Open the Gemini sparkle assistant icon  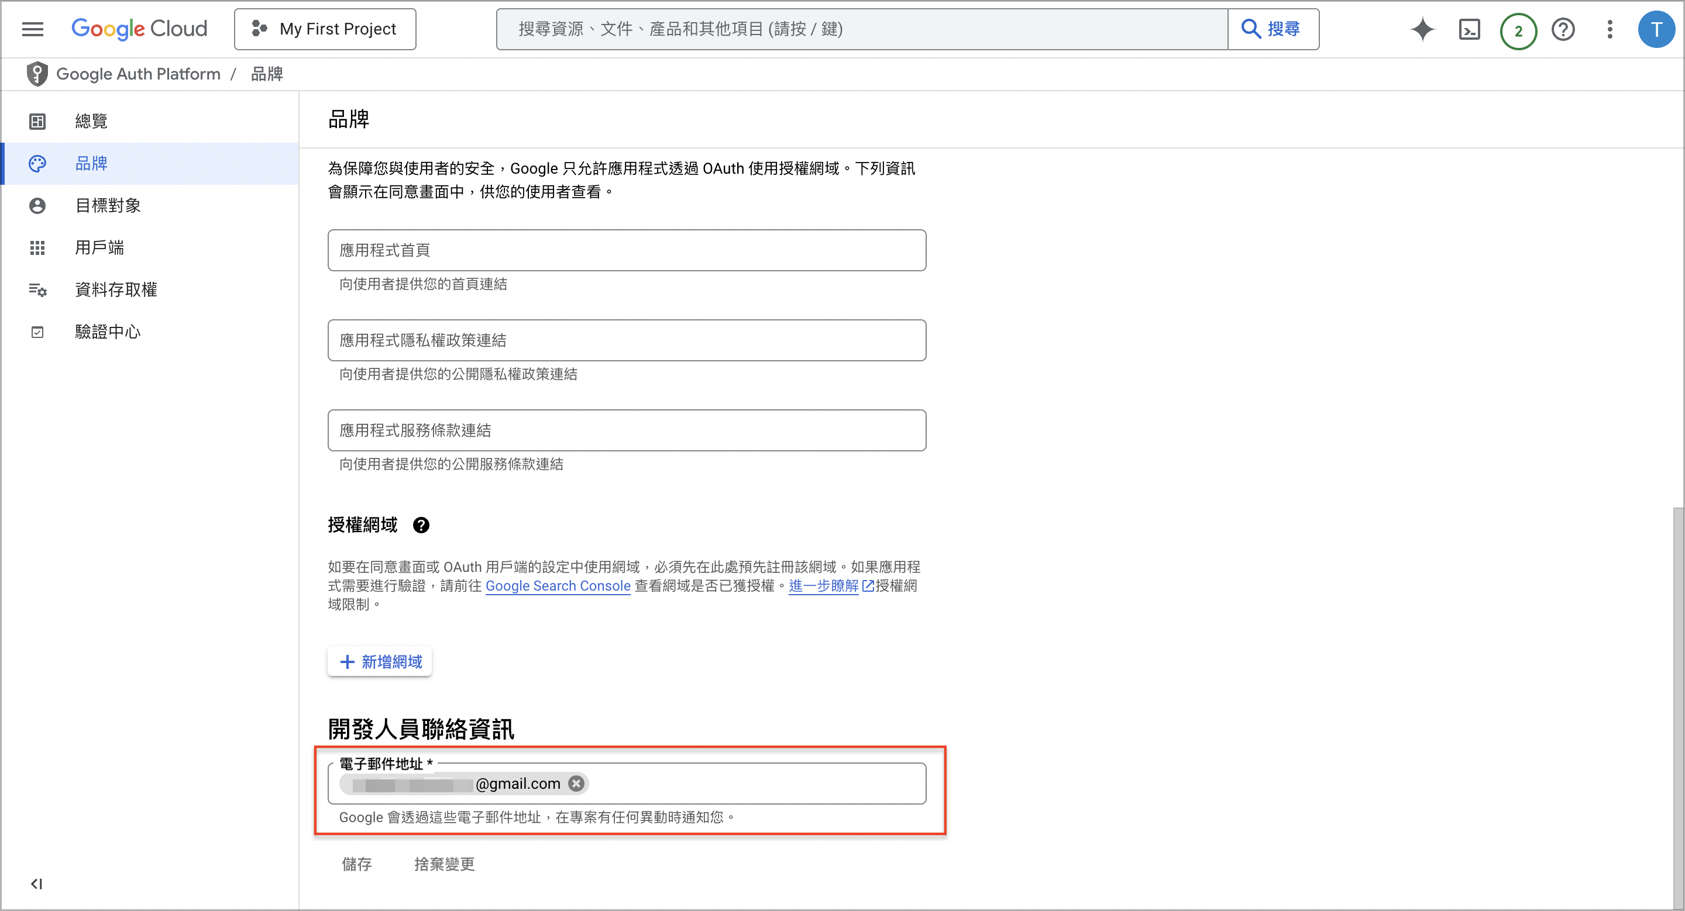point(1423,29)
